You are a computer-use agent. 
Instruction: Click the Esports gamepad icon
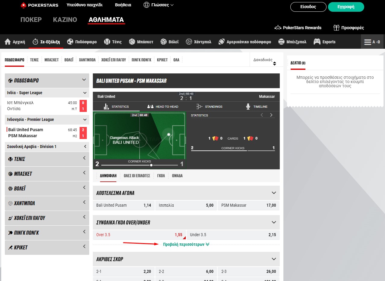pos(317,42)
